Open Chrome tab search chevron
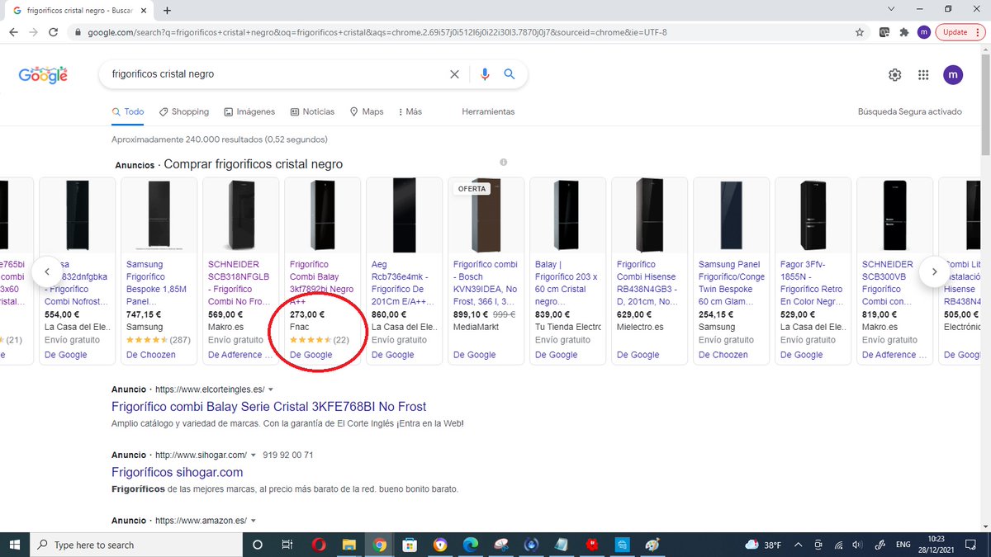The image size is (991, 557). coord(891,9)
